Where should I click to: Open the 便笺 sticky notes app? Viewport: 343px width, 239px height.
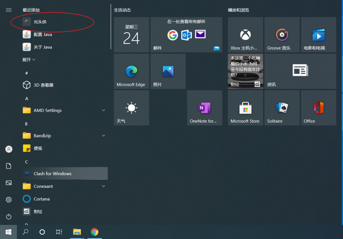[64, 148]
